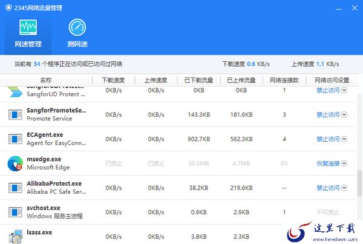Select the svchost.exe process name

pyautogui.click(x=44, y=208)
